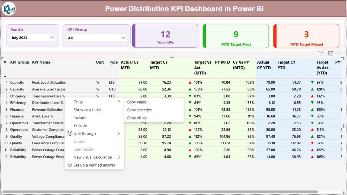
Task: Enter focus mode using the expand icon
Action: [330, 53]
